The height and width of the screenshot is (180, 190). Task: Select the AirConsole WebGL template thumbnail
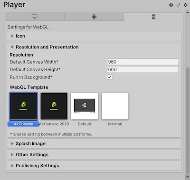23,106
